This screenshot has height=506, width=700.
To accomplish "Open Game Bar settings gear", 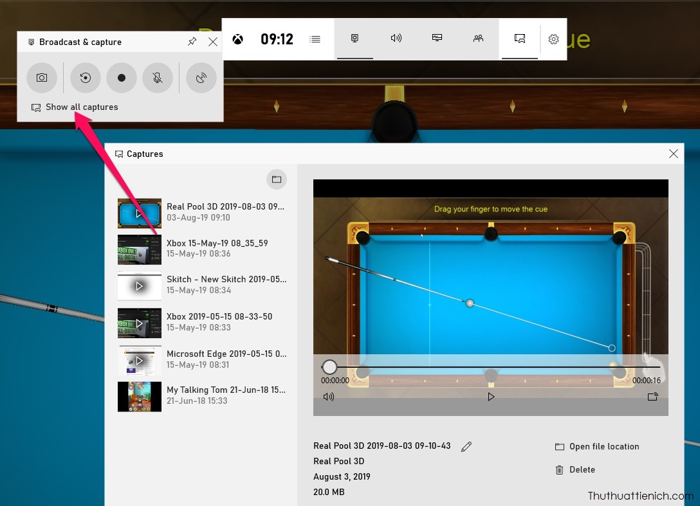I will 553,39.
